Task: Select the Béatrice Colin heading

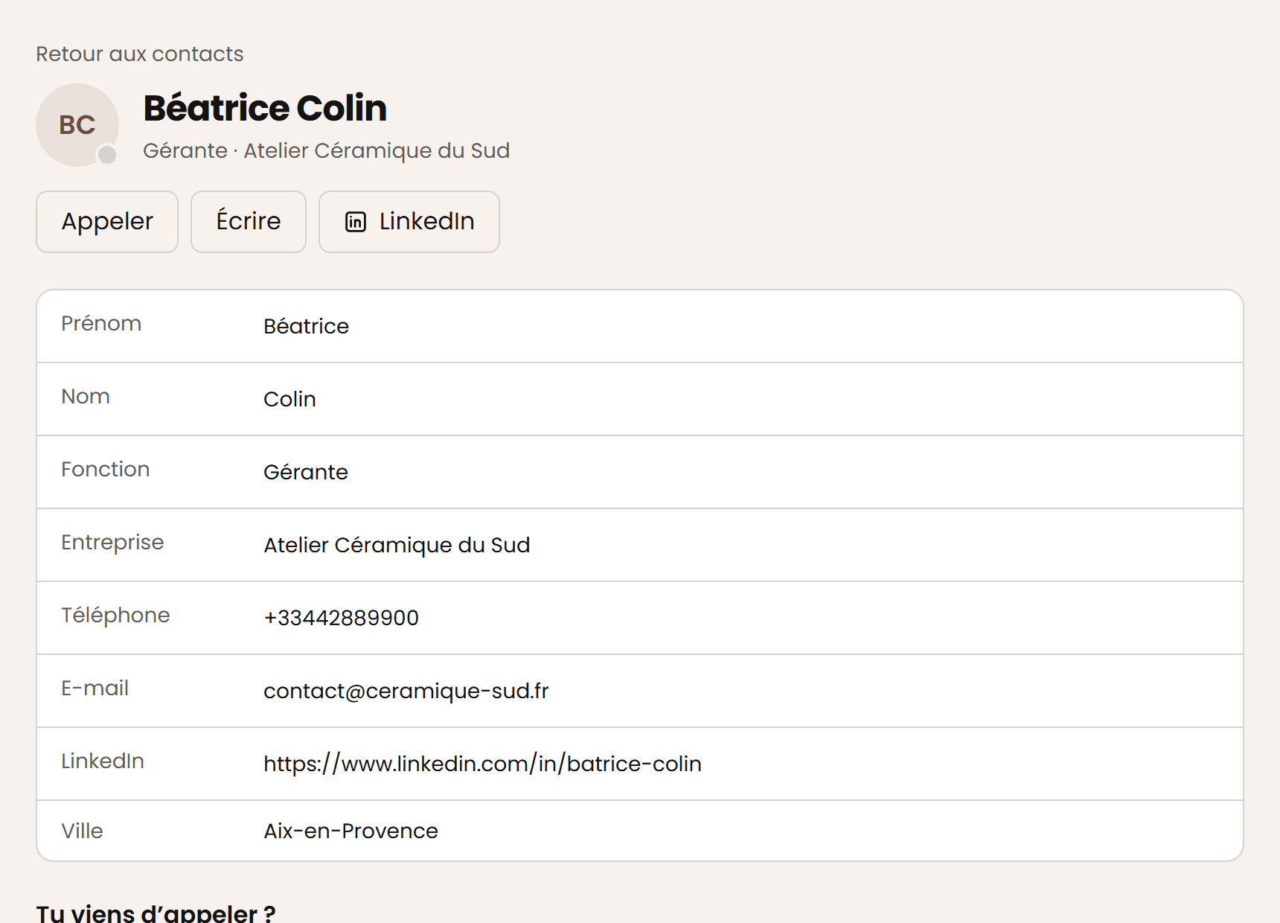Action: point(265,108)
